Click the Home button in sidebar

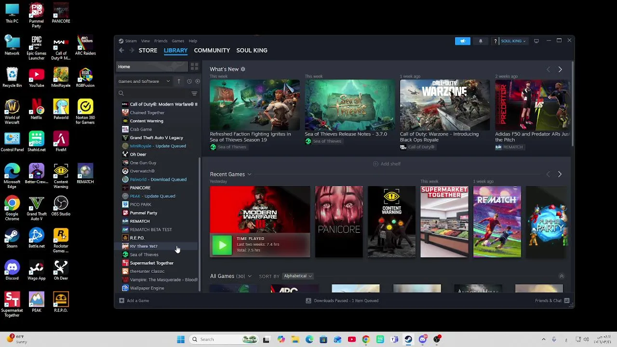click(152, 67)
